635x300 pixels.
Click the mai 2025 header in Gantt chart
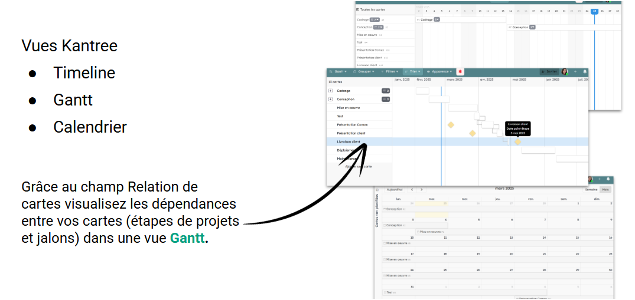519,80
